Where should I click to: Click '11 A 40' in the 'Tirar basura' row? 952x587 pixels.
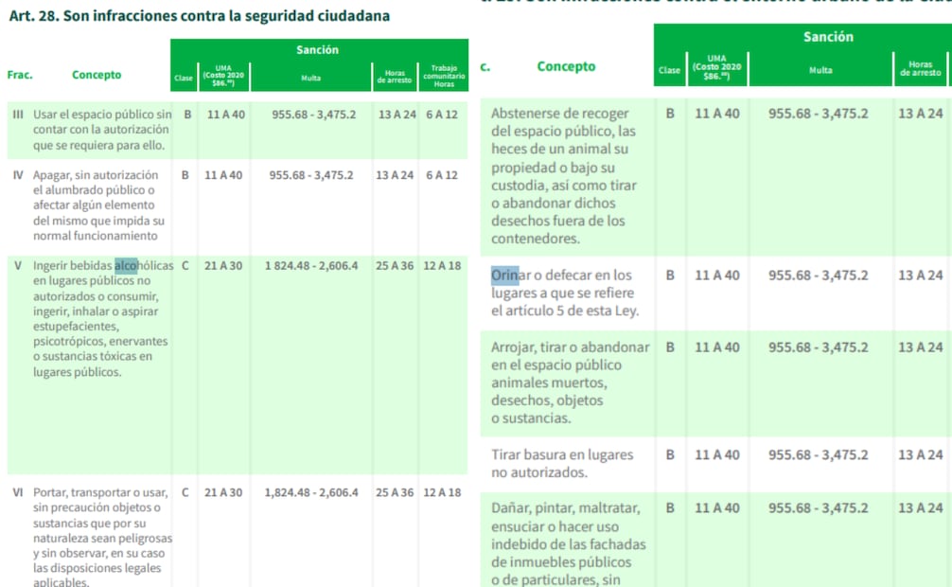click(x=717, y=454)
